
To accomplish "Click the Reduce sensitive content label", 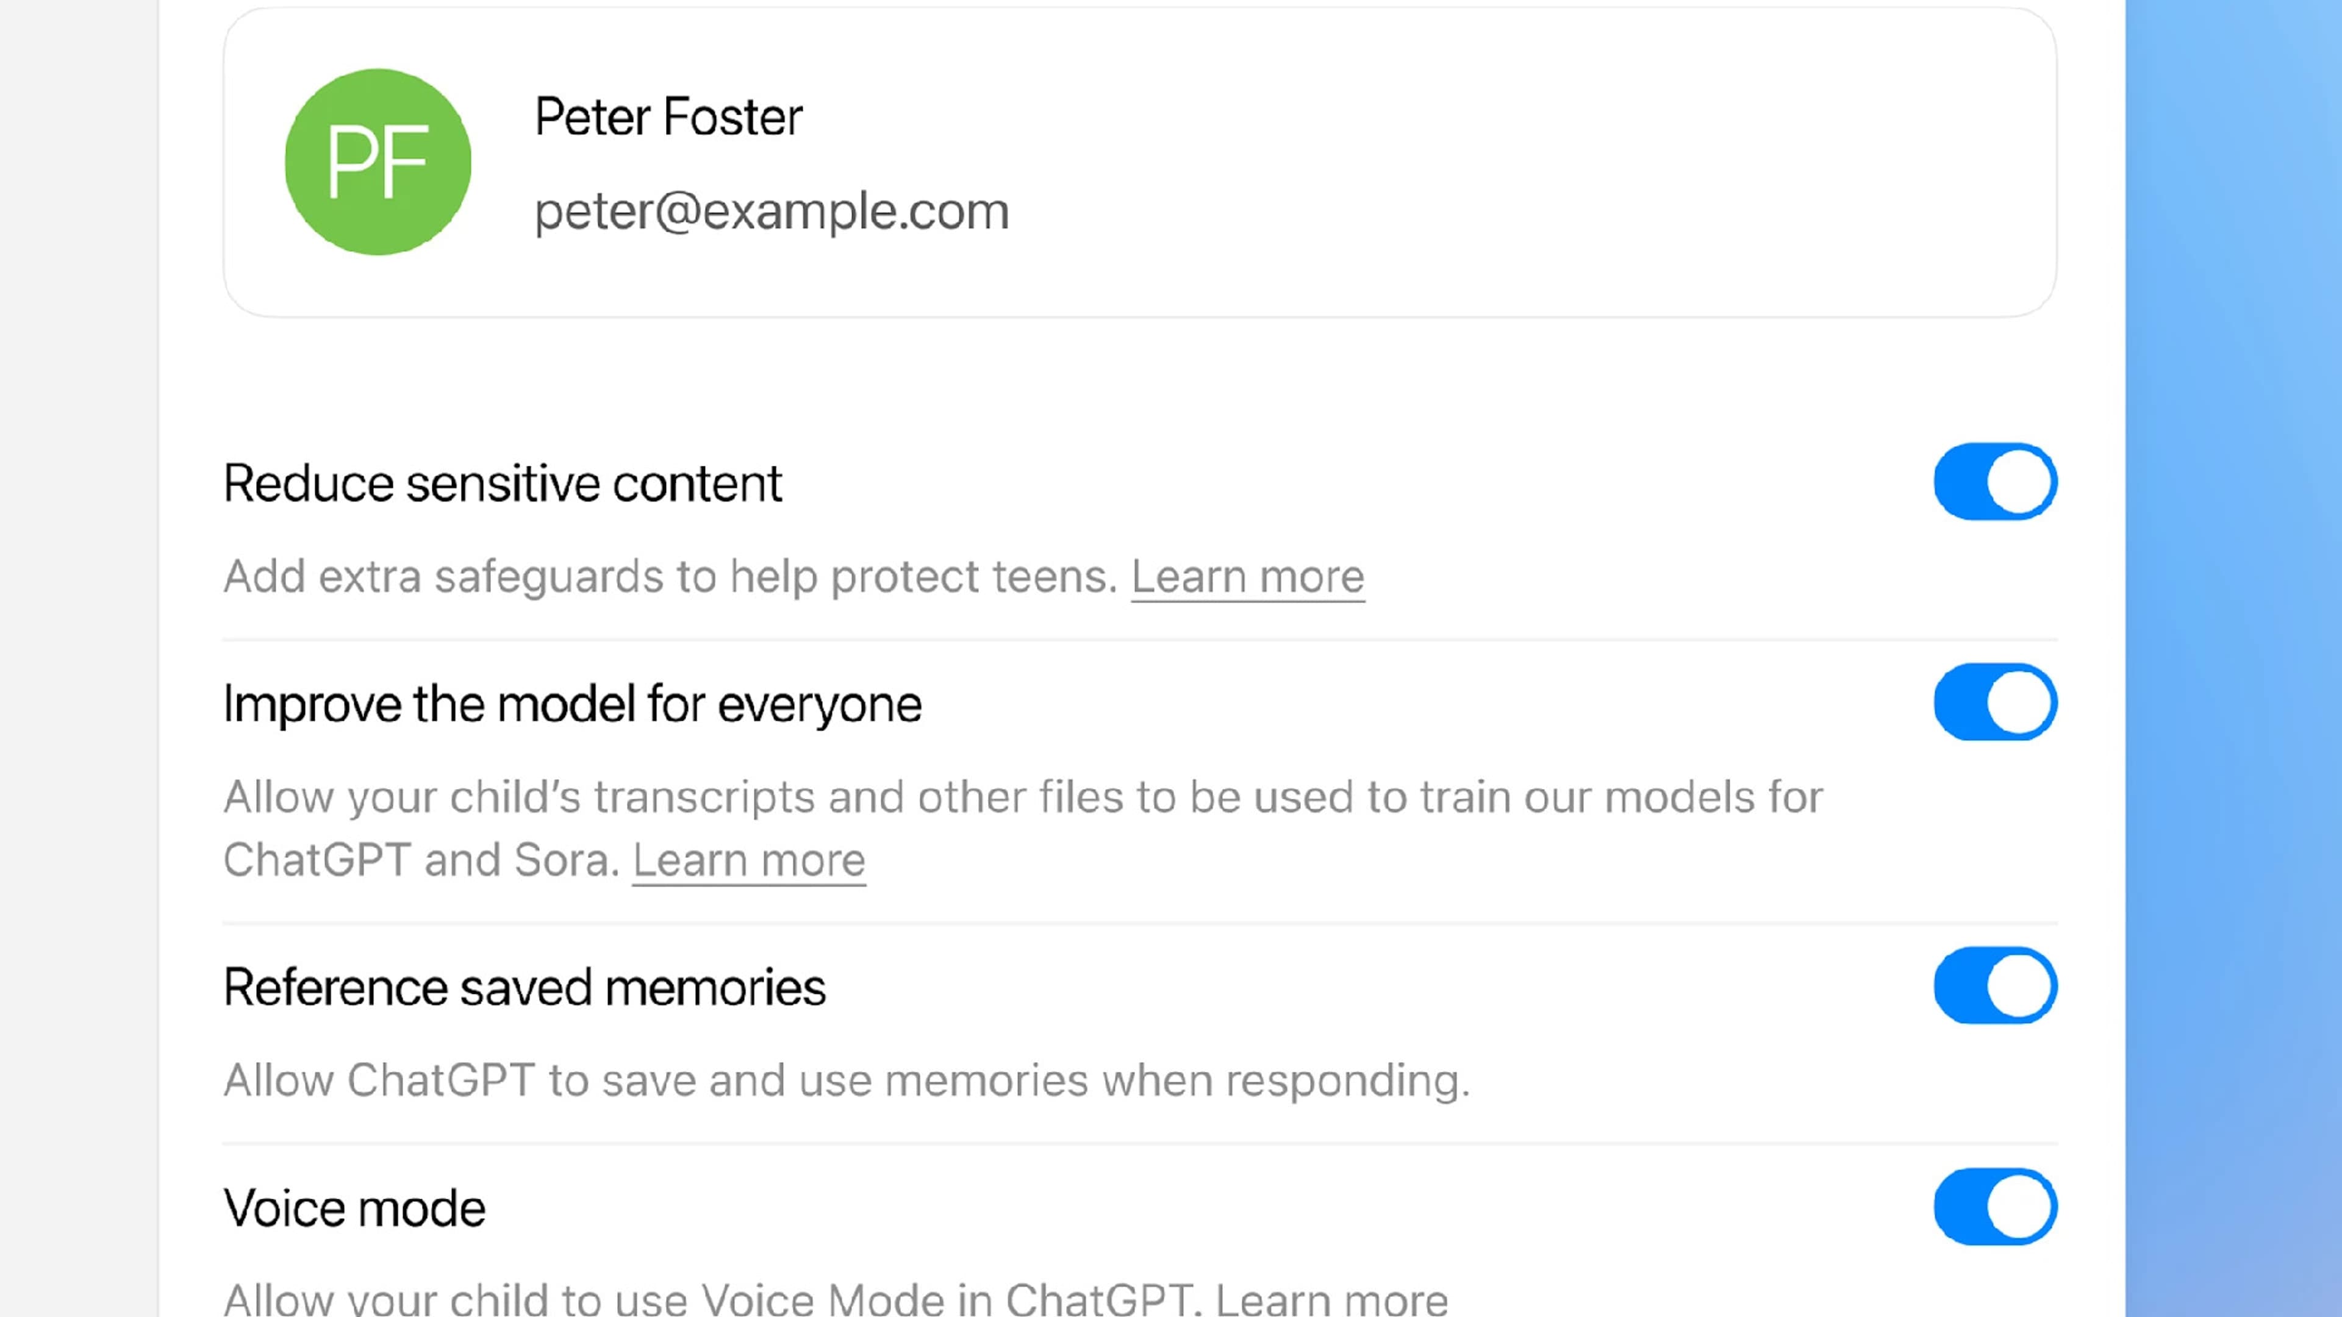I will pyautogui.click(x=502, y=483).
